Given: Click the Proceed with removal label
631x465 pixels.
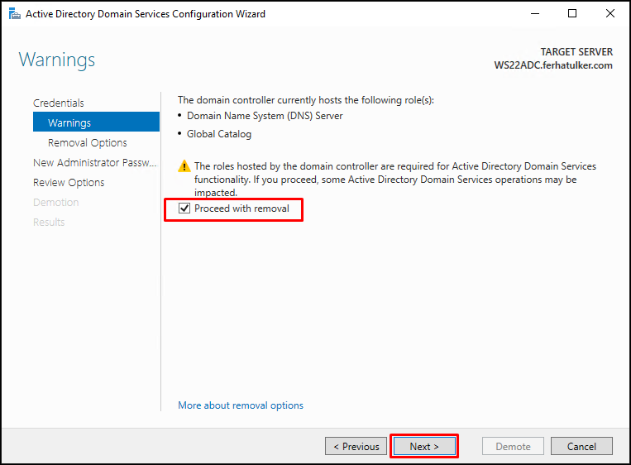Looking at the screenshot, I should point(241,209).
